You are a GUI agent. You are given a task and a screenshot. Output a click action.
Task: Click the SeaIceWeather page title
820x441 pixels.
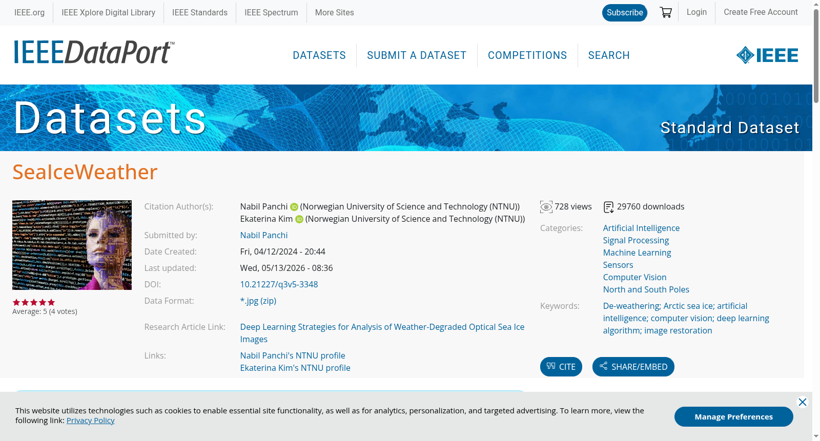85,172
